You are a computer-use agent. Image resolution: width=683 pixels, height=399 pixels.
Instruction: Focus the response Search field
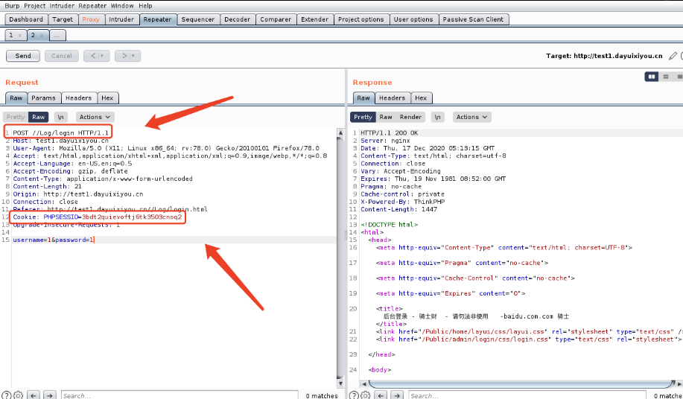pyautogui.click(x=527, y=395)
